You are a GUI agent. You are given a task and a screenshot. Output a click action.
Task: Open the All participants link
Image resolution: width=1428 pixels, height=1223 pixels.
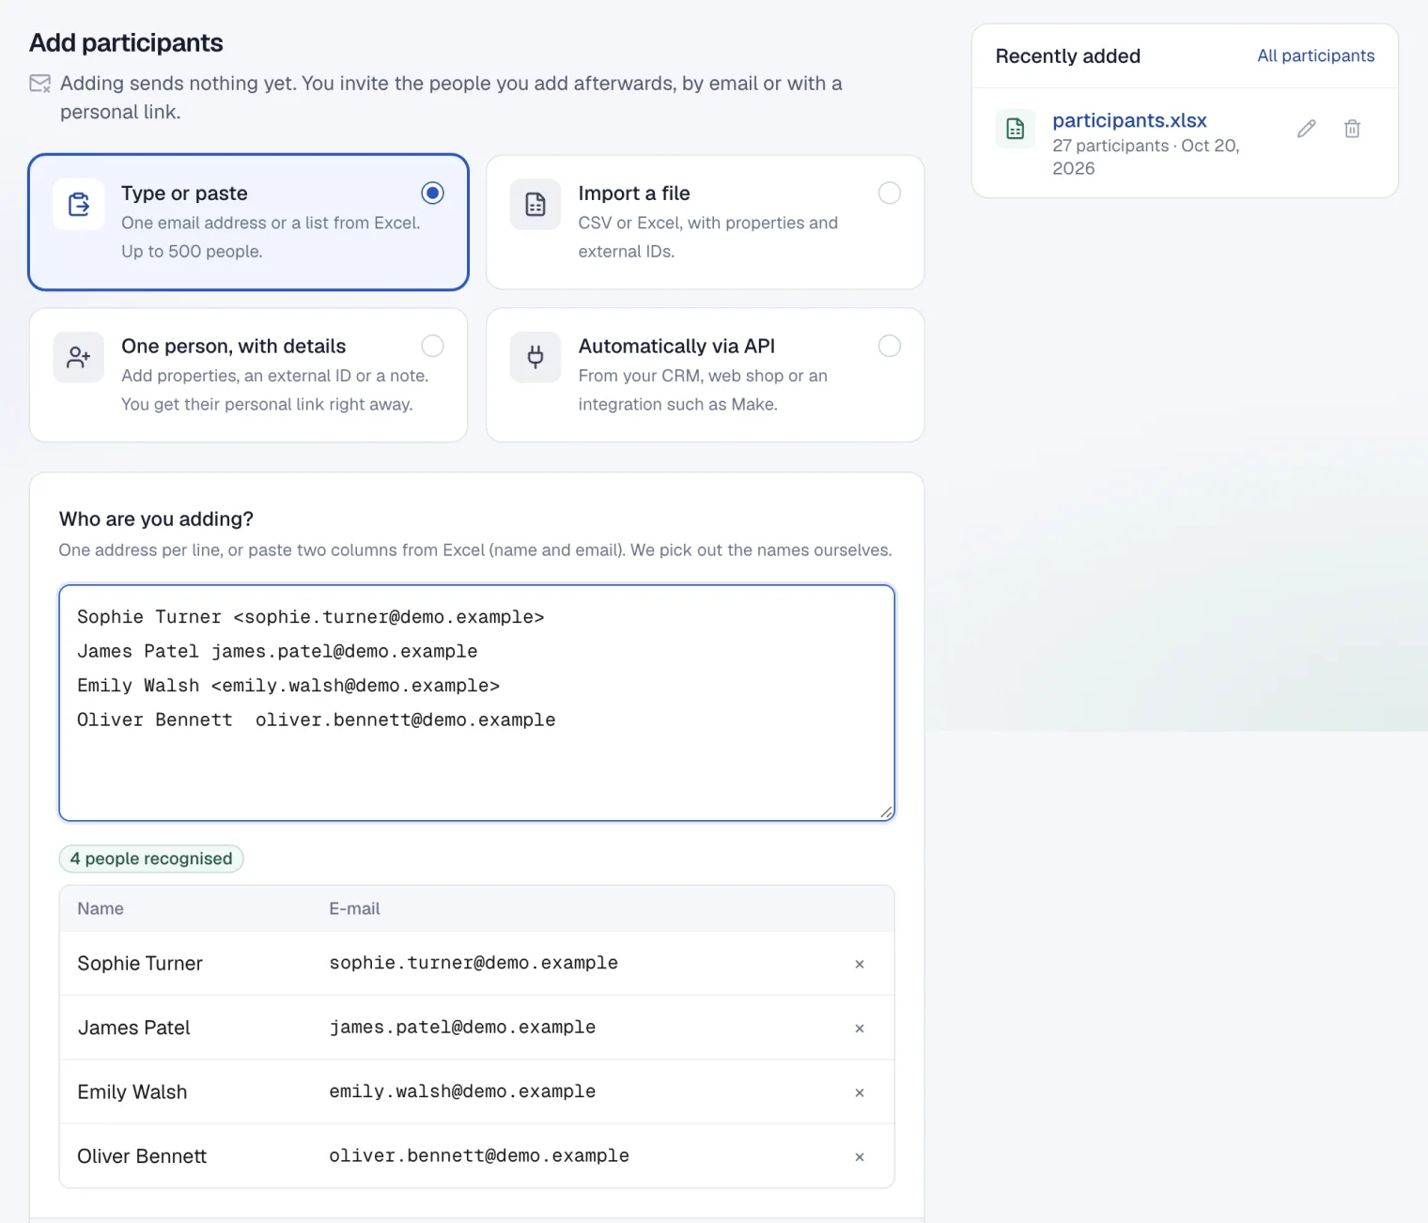coord(1316,55)
